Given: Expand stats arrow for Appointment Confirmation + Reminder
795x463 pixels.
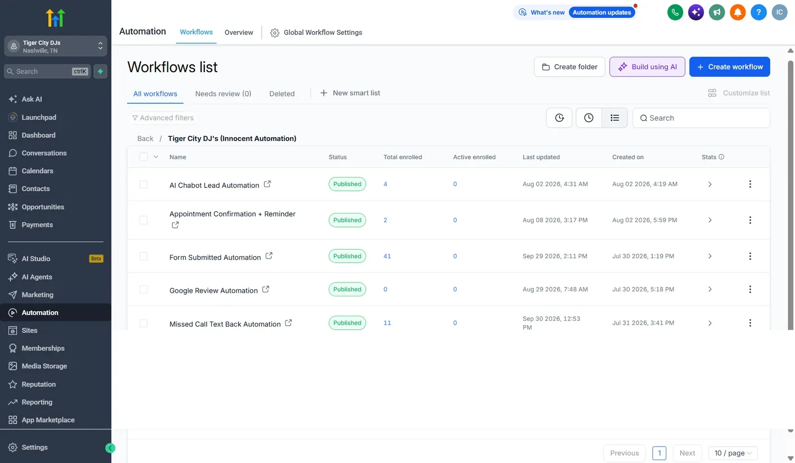Looking at the screenshot, I should pos(710,220).
